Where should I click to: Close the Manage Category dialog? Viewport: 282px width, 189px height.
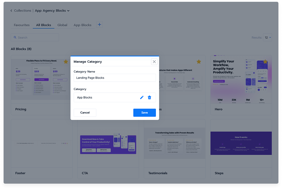[x=154, y=62]
